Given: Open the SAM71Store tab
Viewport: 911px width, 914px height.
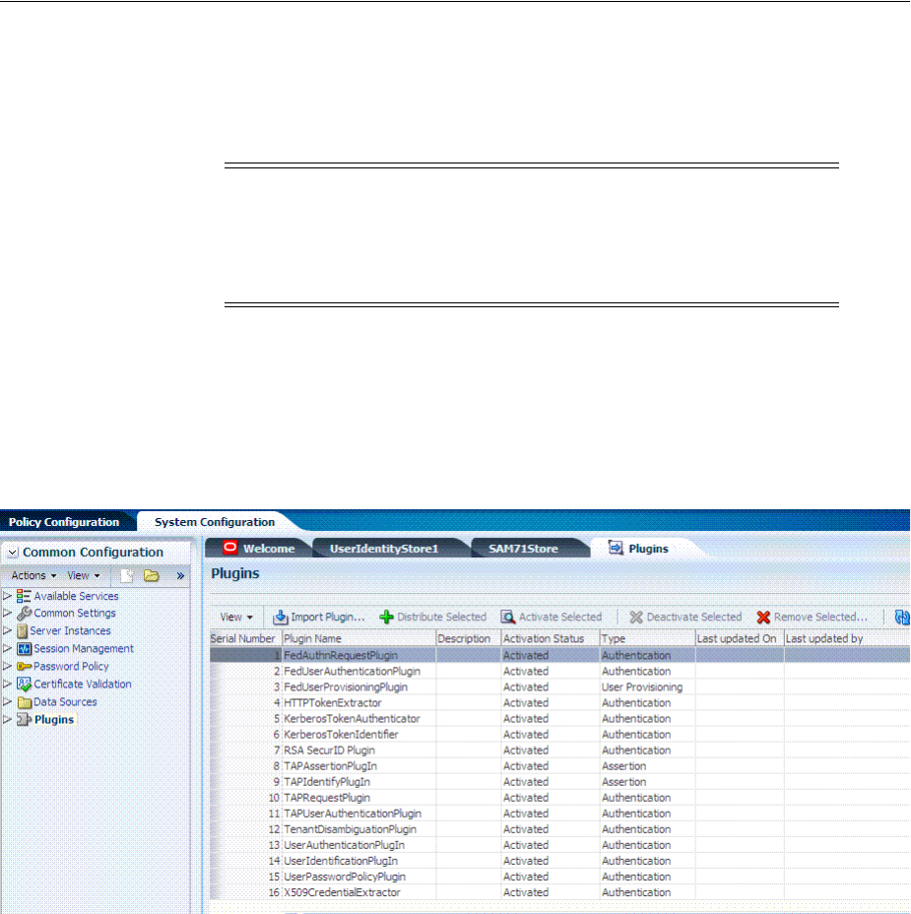Looking at the screenshot, I should [523, 549].
